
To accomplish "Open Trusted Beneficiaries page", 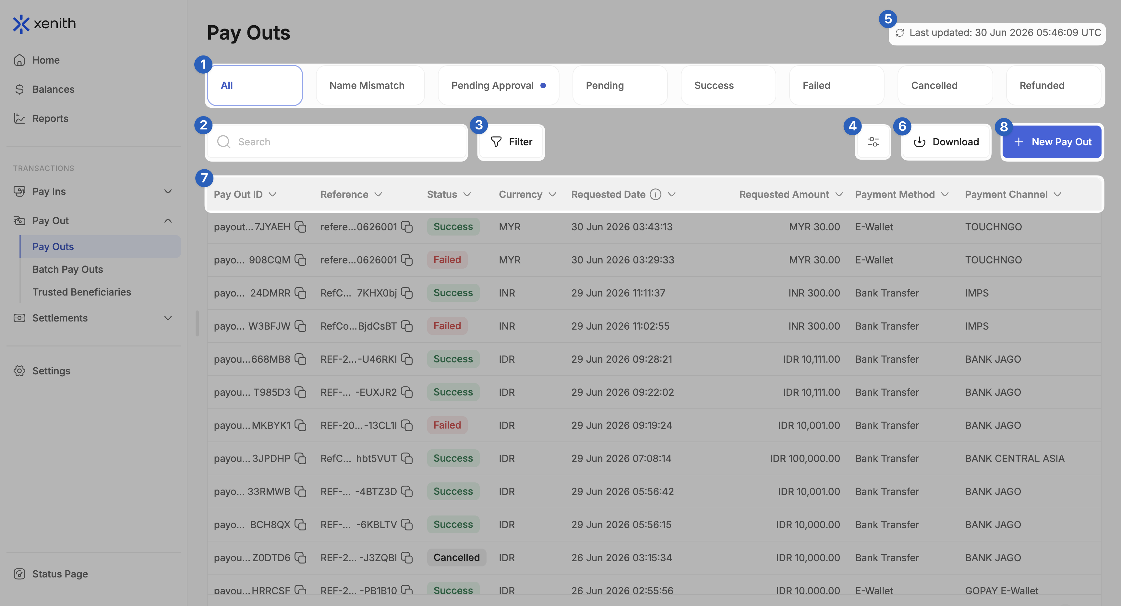I will [82, 292].
